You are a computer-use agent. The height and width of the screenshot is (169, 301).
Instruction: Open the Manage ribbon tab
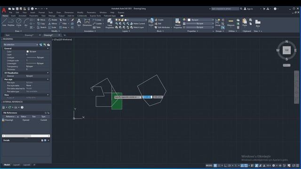tap(52, 16)
